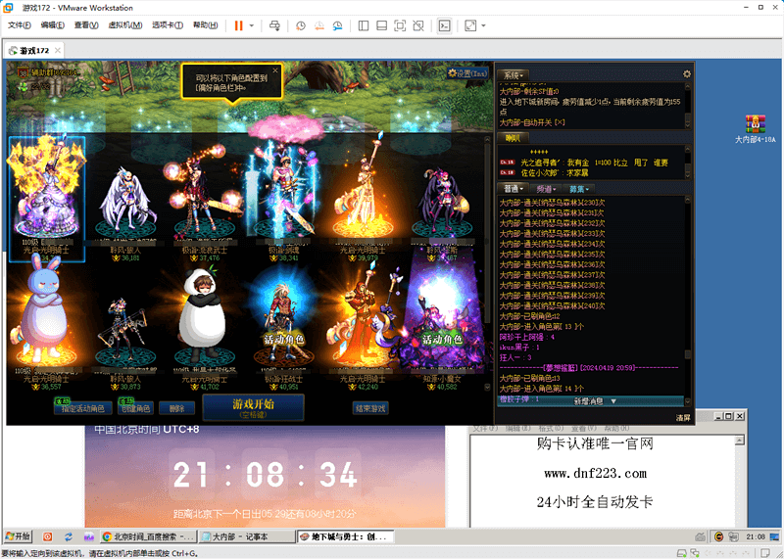
Task: Switch to 地下城与勇士 taskbar item
Action: [x=345, y=537]
